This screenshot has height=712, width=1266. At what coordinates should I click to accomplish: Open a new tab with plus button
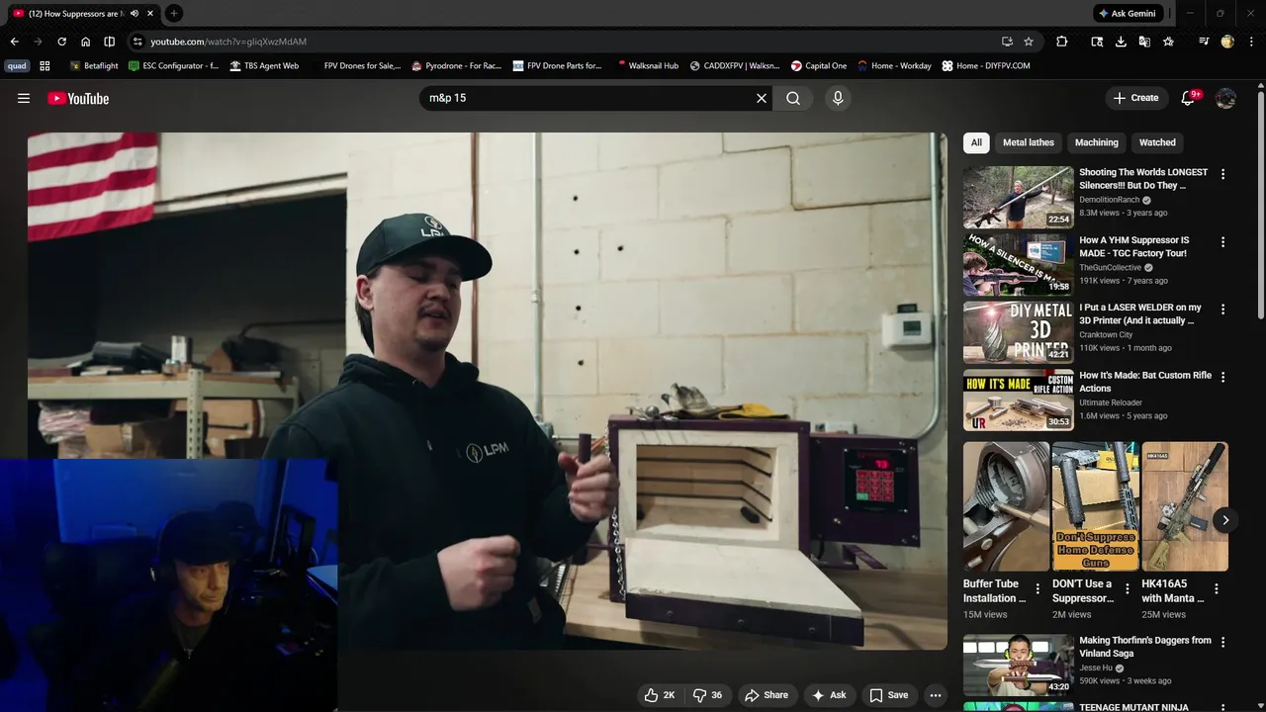pos(174,13)
